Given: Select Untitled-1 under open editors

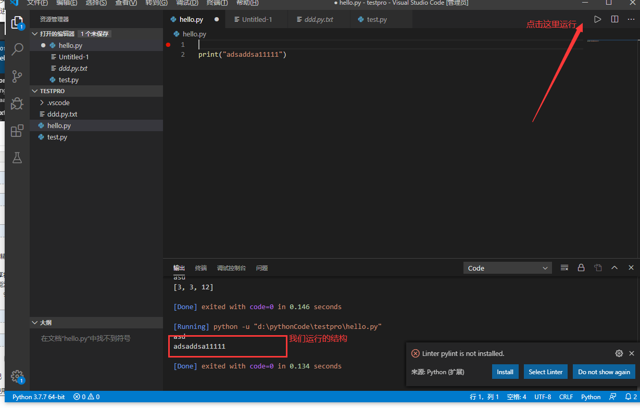Looking at the screenshot, I should click(x=96, y=57).
